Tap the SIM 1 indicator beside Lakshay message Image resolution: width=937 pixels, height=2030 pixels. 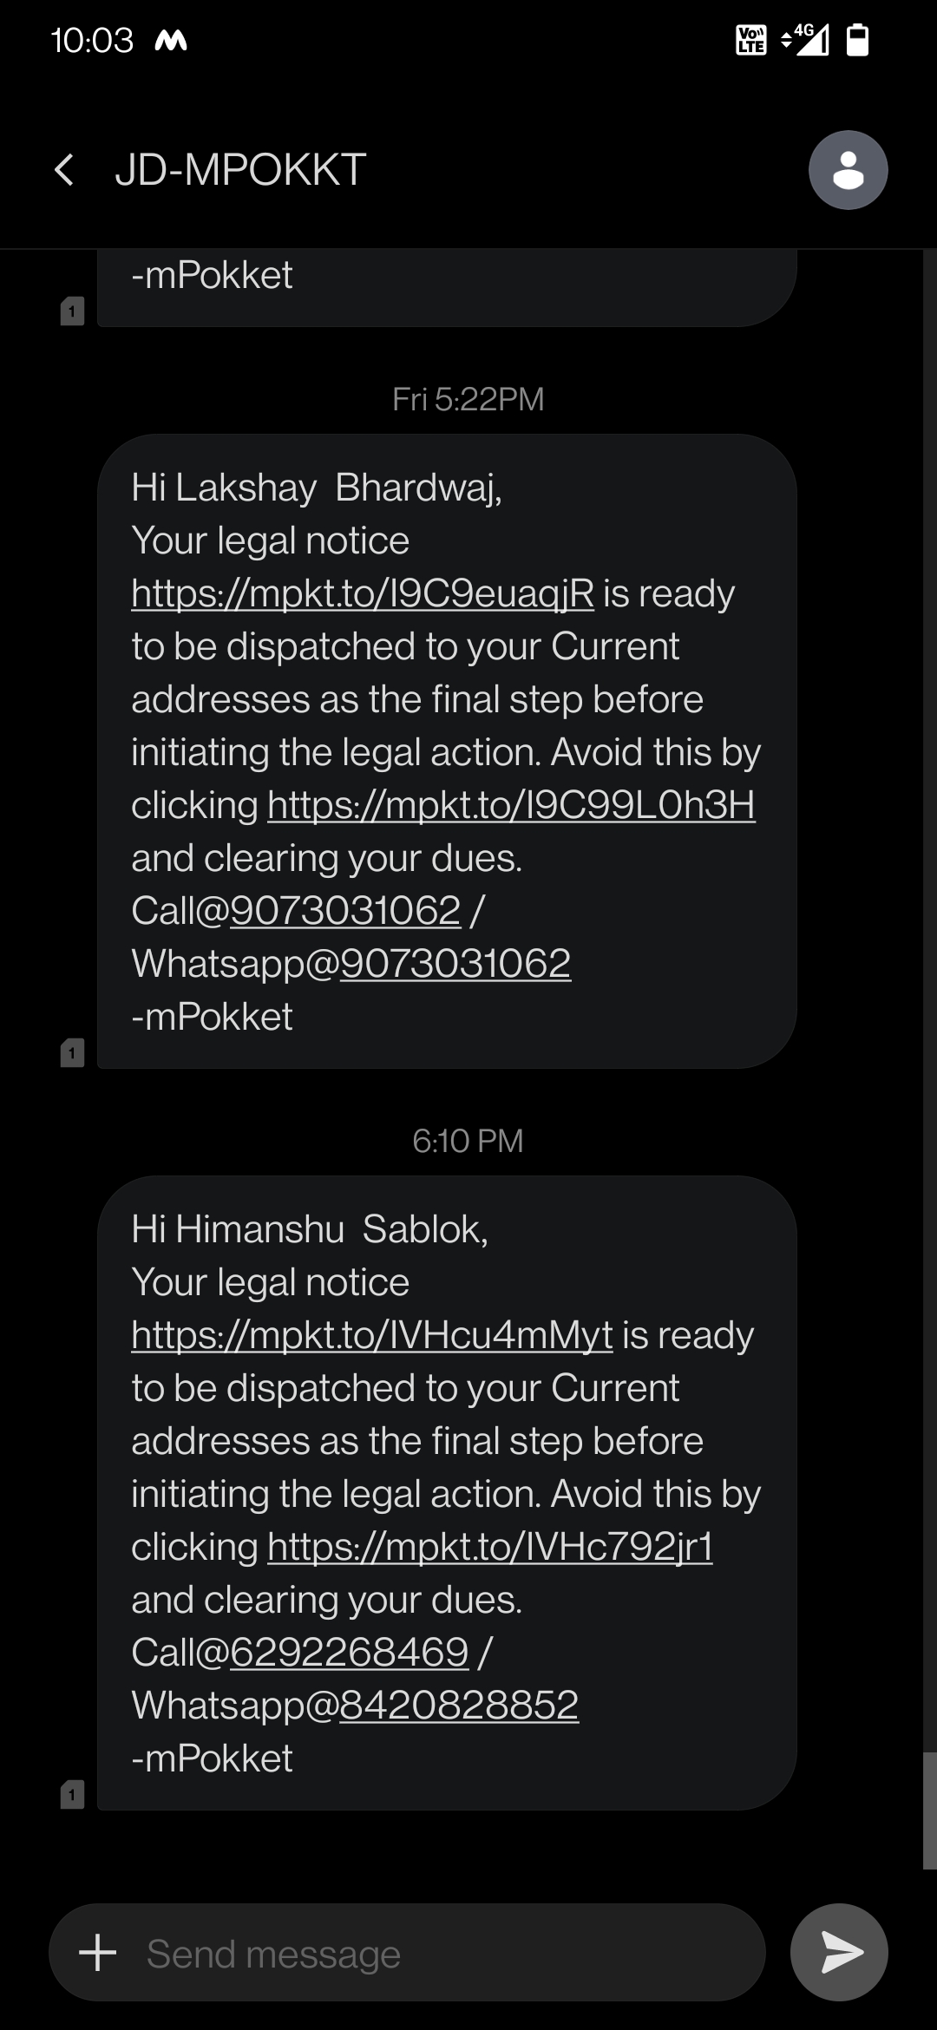[72, 1052]
